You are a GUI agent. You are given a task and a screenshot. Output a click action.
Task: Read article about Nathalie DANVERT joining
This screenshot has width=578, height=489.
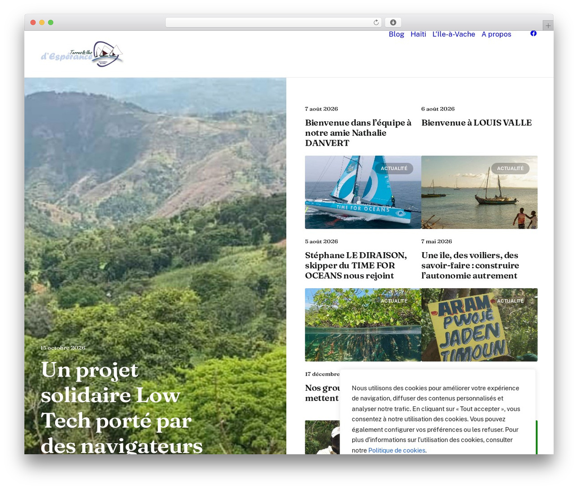tap(359, 133)
